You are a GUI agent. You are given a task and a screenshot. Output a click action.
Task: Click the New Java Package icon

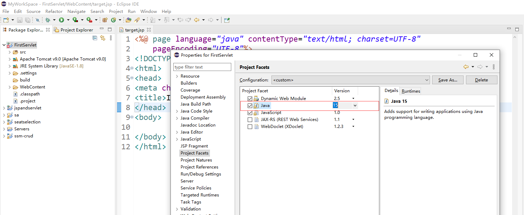point(104,20)
